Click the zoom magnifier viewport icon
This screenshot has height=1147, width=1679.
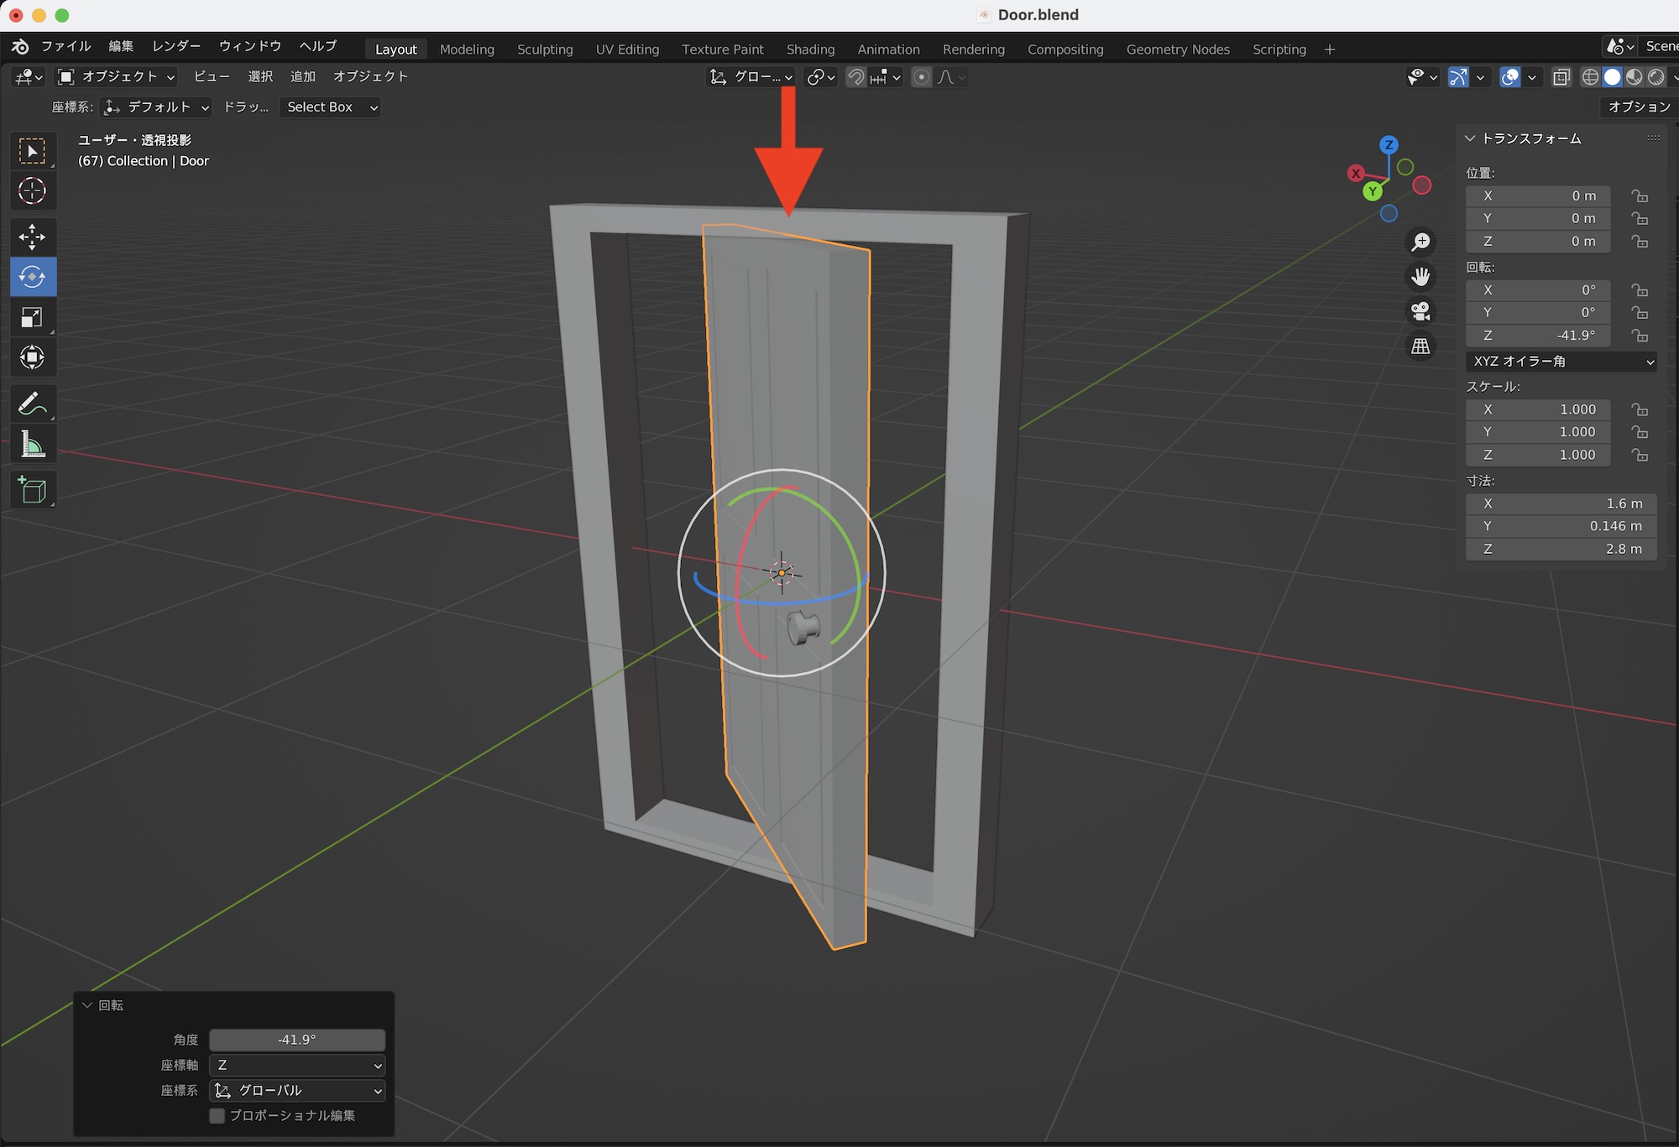coord(1420,242)
